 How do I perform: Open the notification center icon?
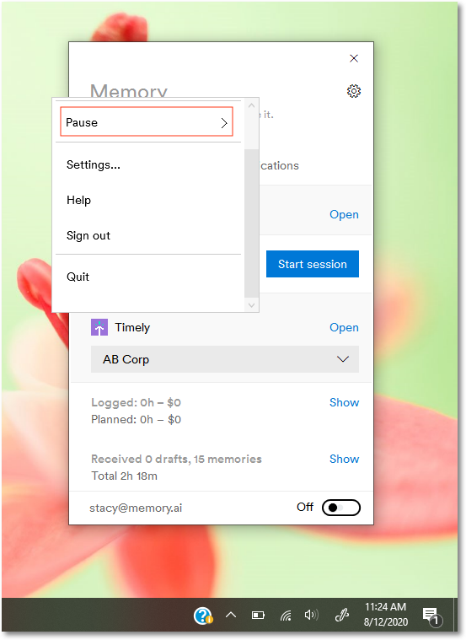point(431,616)
